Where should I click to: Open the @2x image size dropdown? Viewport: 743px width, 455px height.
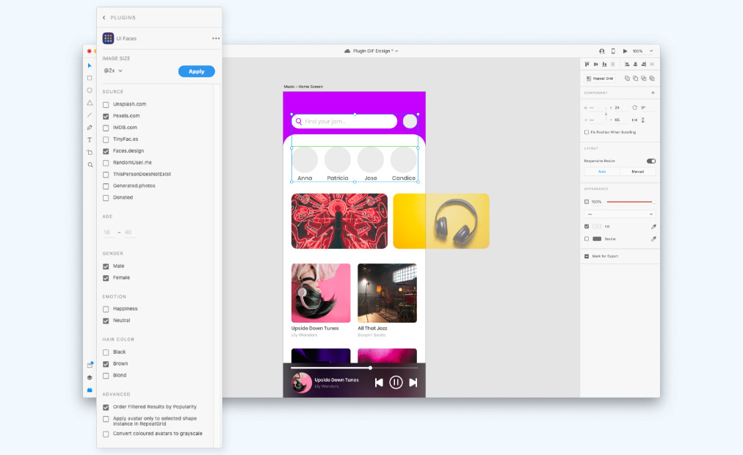(x=113, y=70)
